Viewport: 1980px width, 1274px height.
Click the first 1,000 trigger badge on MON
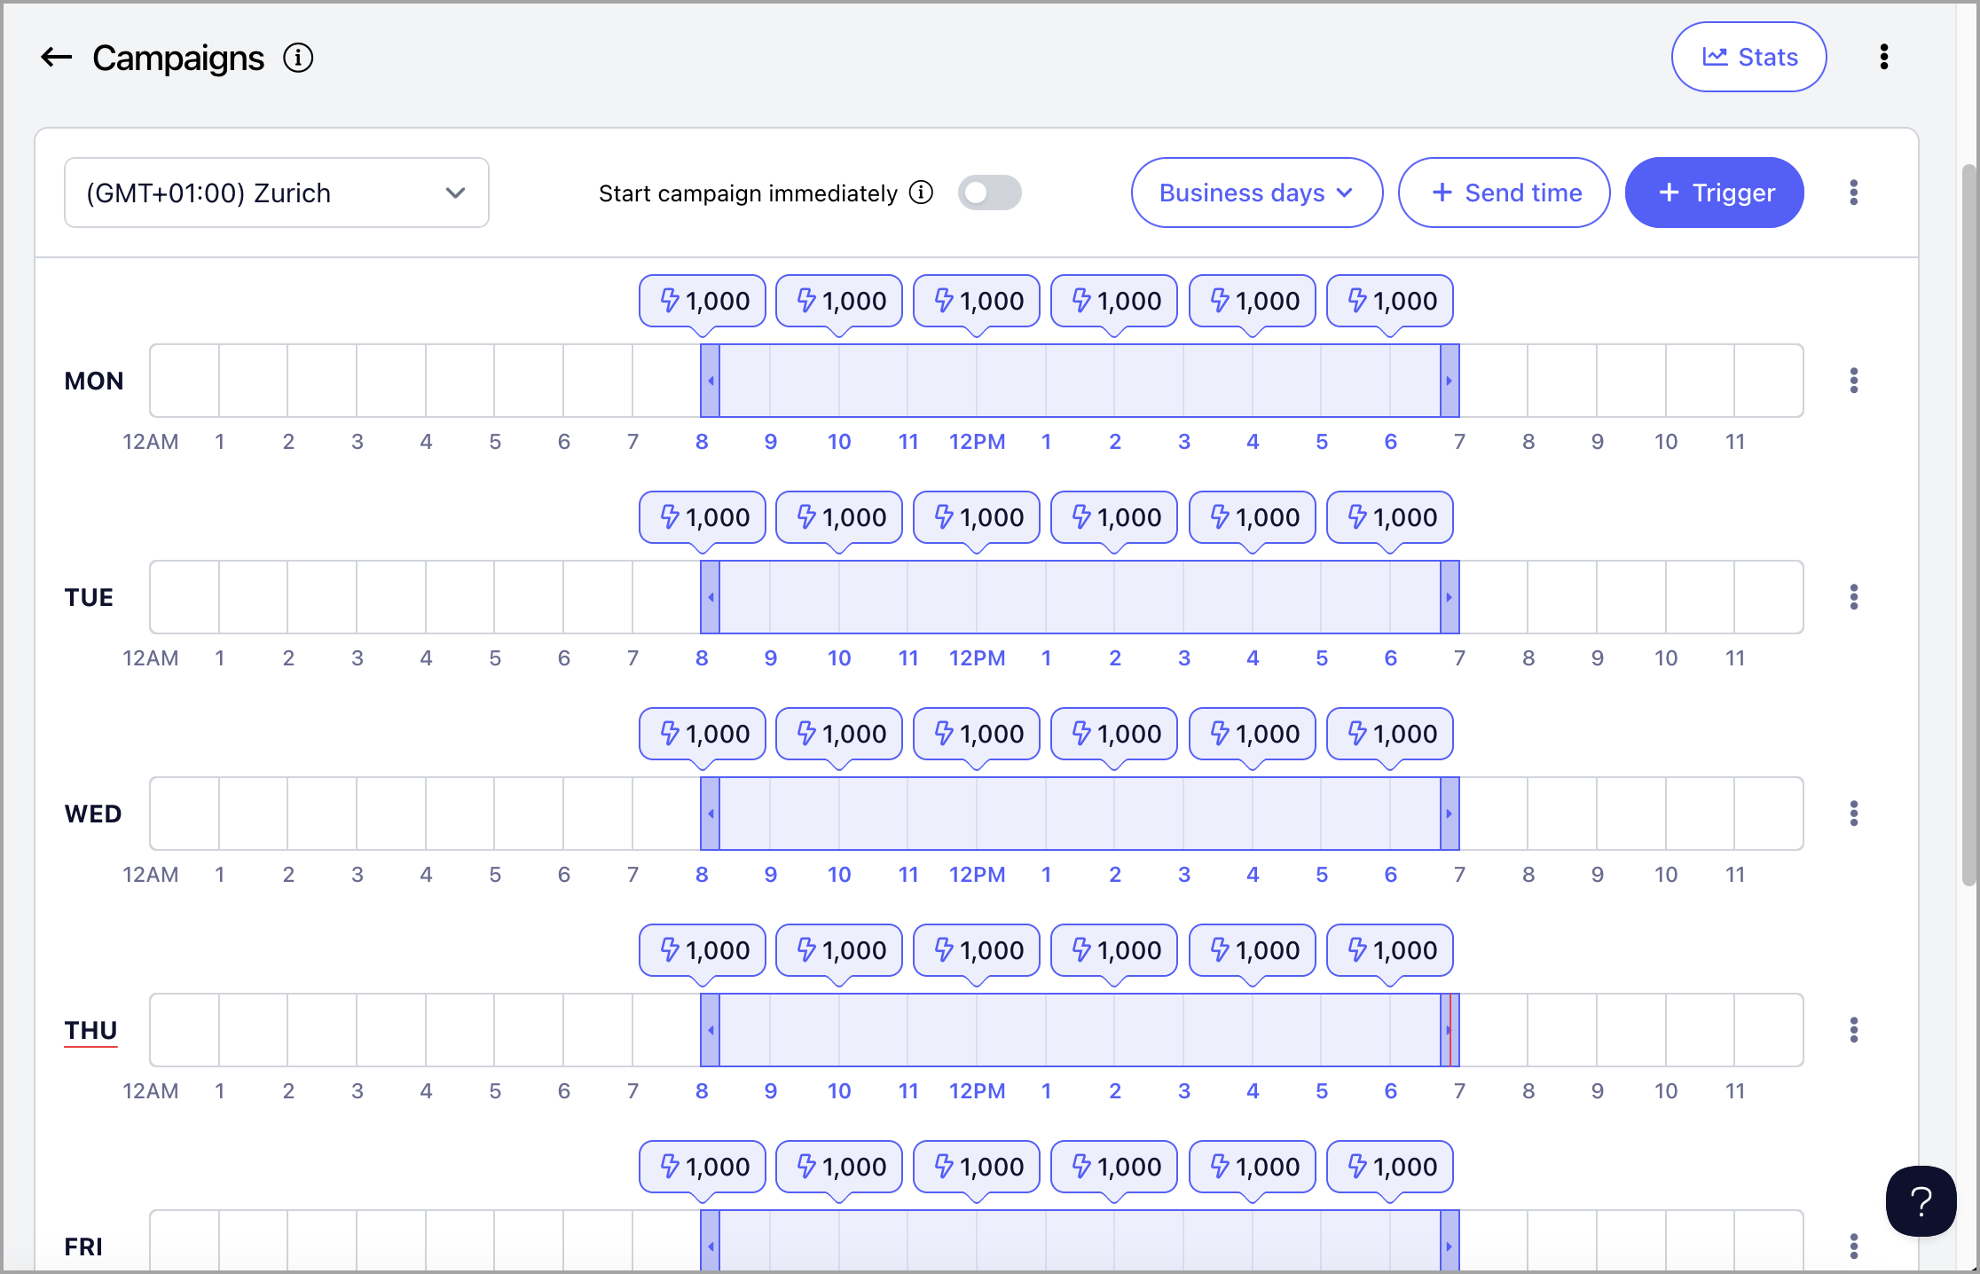click(x=703, y=301)
